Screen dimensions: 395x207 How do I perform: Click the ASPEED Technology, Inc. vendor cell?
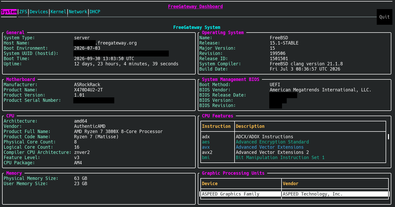click(x=313, y=194)
